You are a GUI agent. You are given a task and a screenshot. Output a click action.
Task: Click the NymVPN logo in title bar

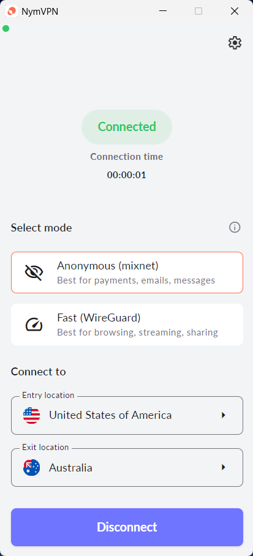coord(12,12)
